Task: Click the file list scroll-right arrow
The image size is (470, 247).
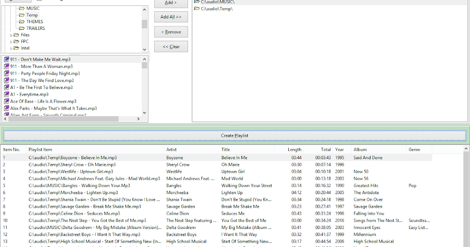Action: (138, 119)
